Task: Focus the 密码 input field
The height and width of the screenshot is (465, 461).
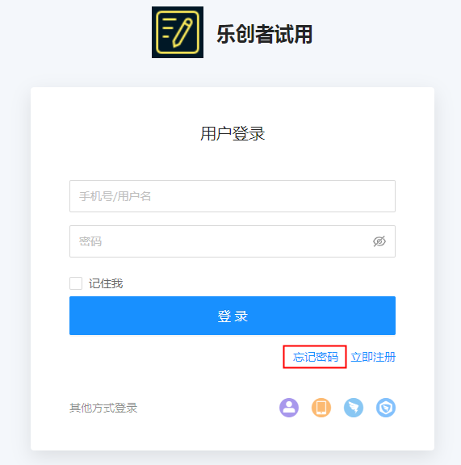Action: tap(233, 241)
